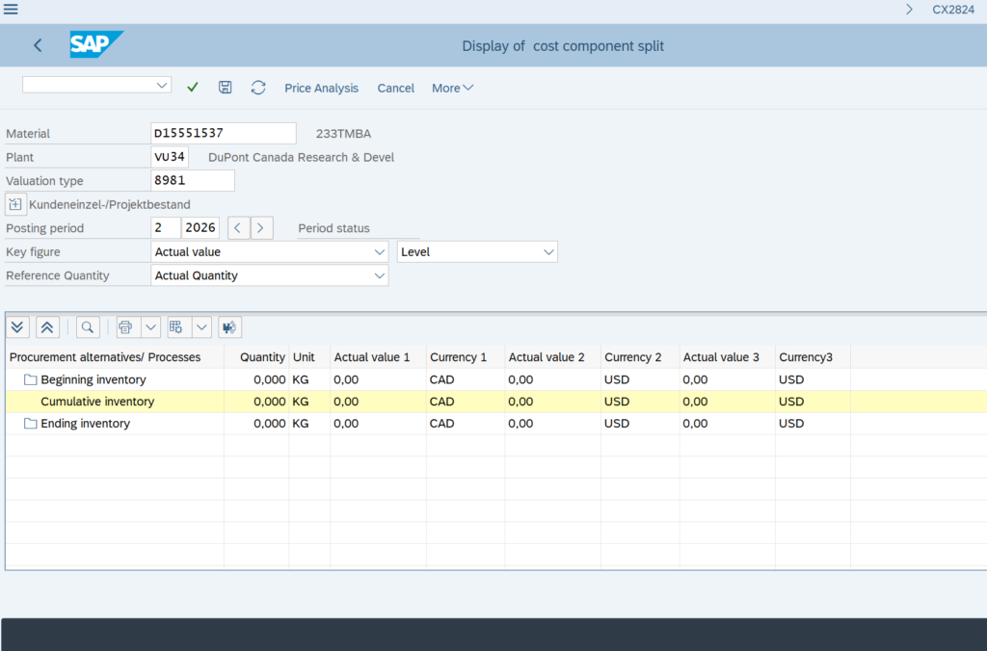Go to next posting period
987x651 pixels.
[262, 228]
